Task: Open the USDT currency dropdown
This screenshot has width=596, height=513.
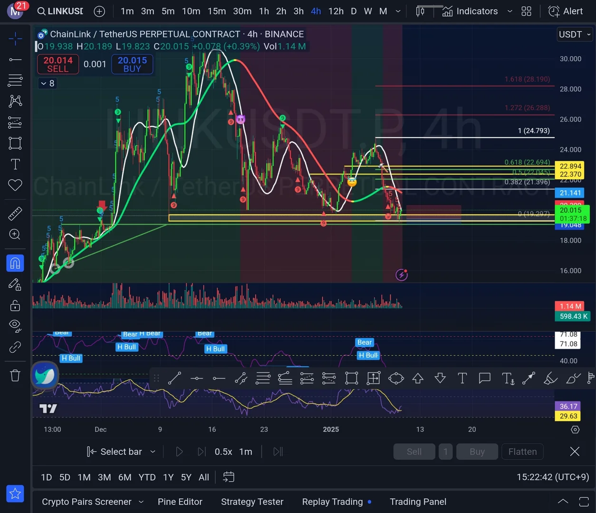Action: tap(575, 34)
